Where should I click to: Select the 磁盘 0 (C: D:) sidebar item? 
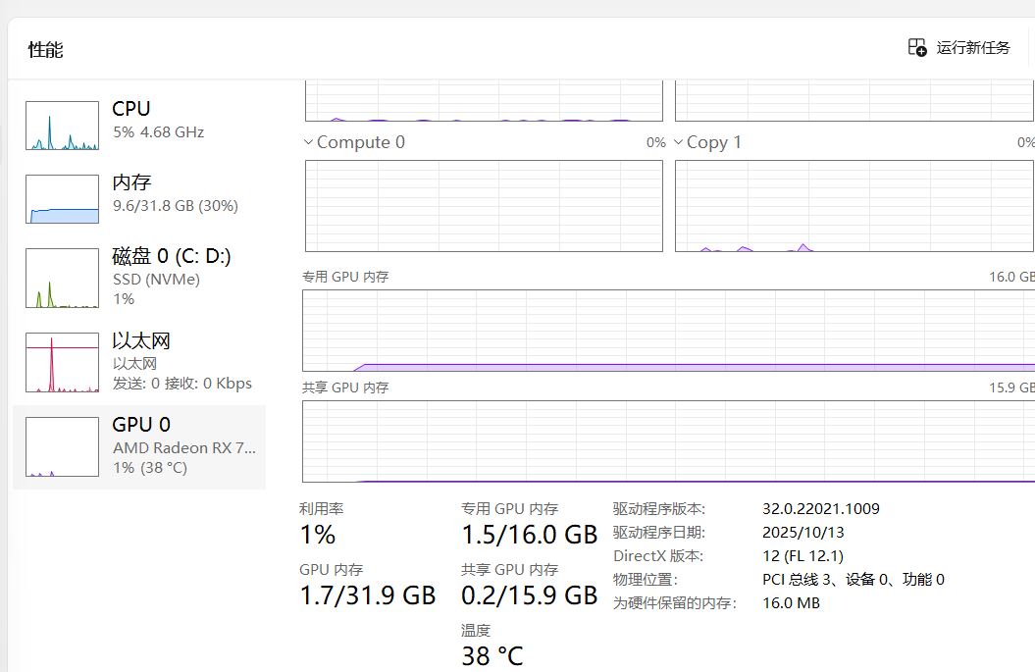[172, 257]
